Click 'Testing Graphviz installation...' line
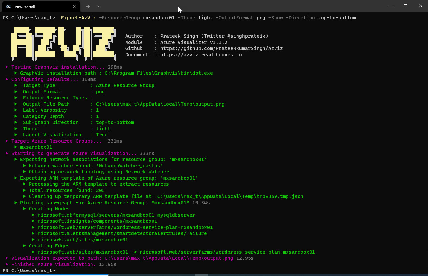 tap(64, 67)
